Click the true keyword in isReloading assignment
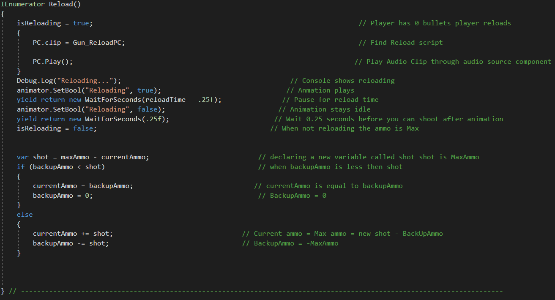 tap(81, 23)
